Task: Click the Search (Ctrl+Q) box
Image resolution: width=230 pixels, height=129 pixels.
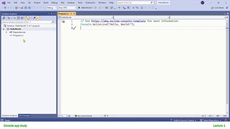Action: 135,3
